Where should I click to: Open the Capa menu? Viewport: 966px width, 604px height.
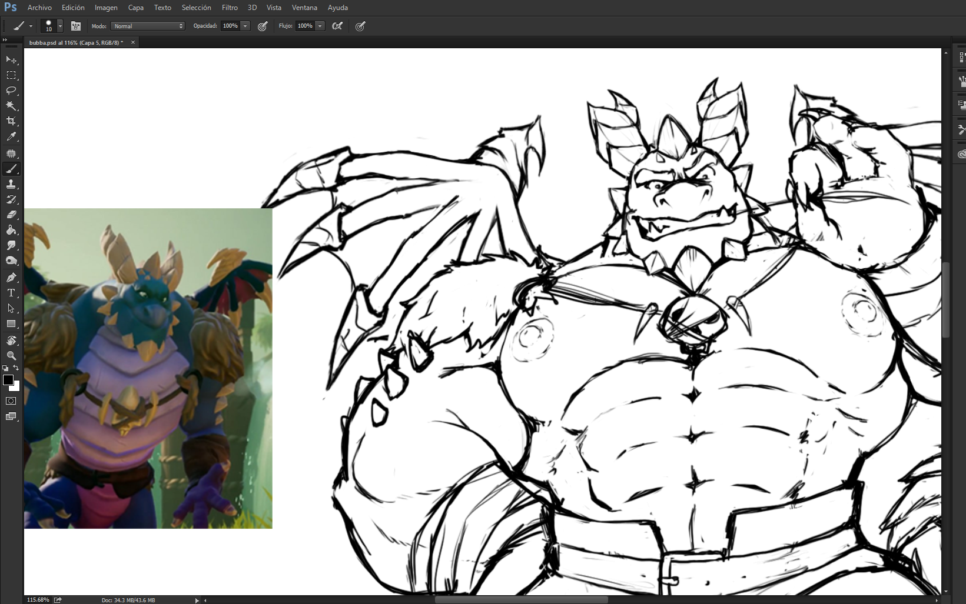point(136,8)
